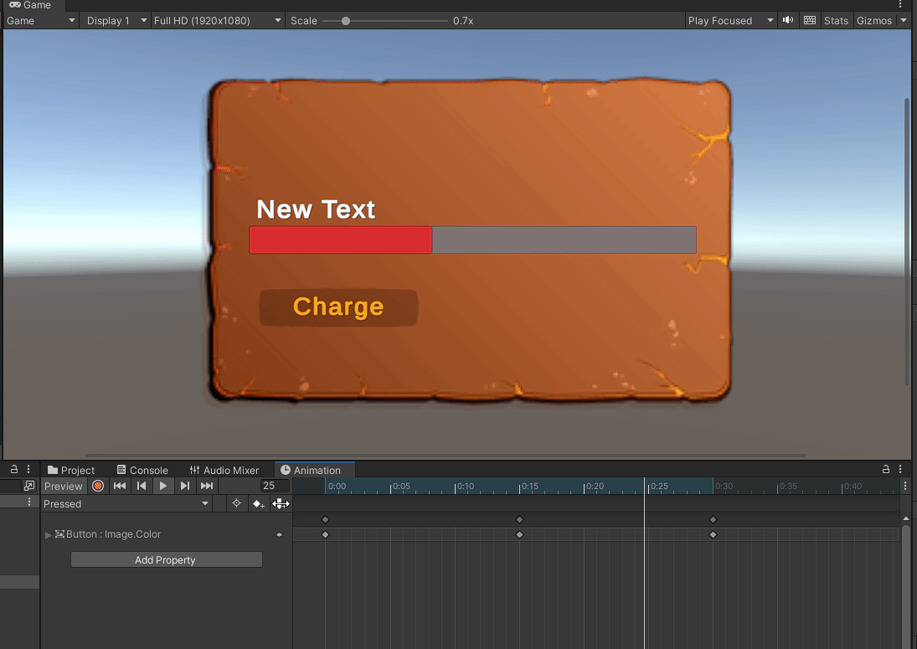The width and height of the screenshot is (917, 649).
Task: Click the lock icon on left panel
Action: click(14, 469)
